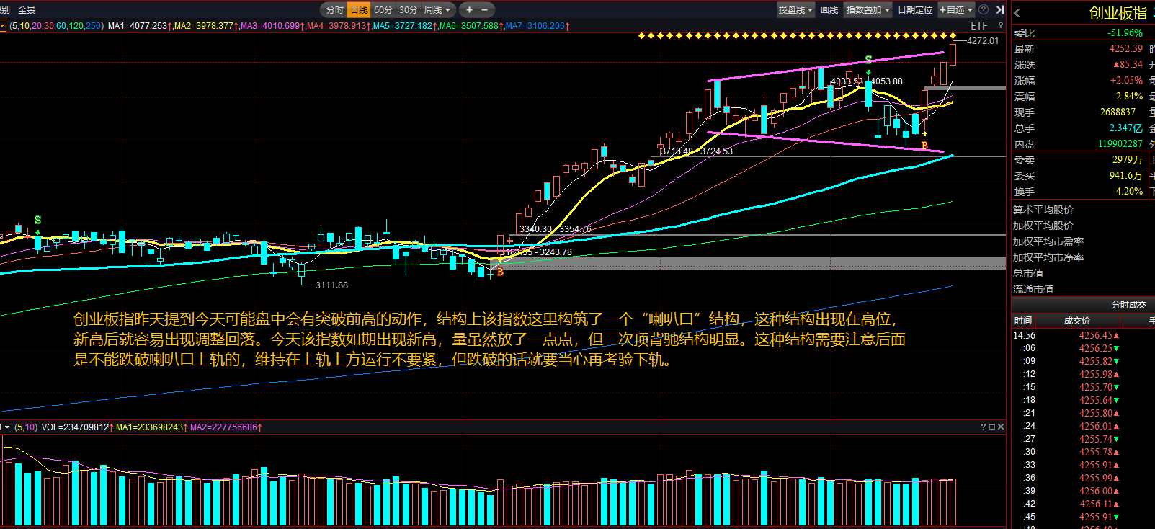Click the red B marker near lower trendline
The height and width of the screenshot is (529, 1155).
coord(924,146)
